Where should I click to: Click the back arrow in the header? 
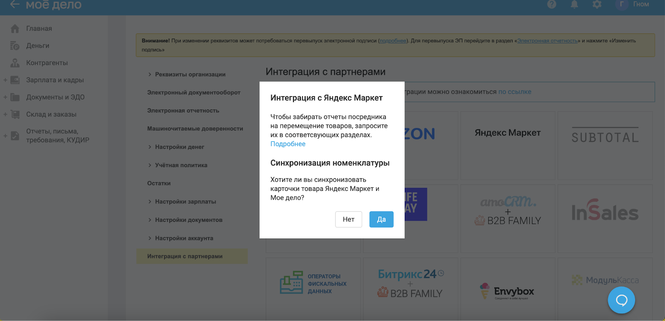[15, 4]
